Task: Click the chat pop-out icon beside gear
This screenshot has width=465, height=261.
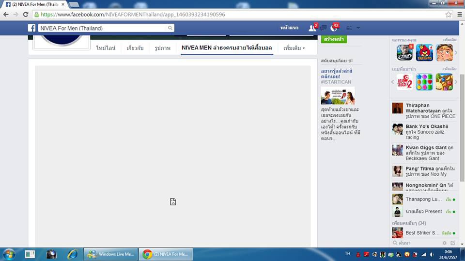Action: tap(452, 243)
